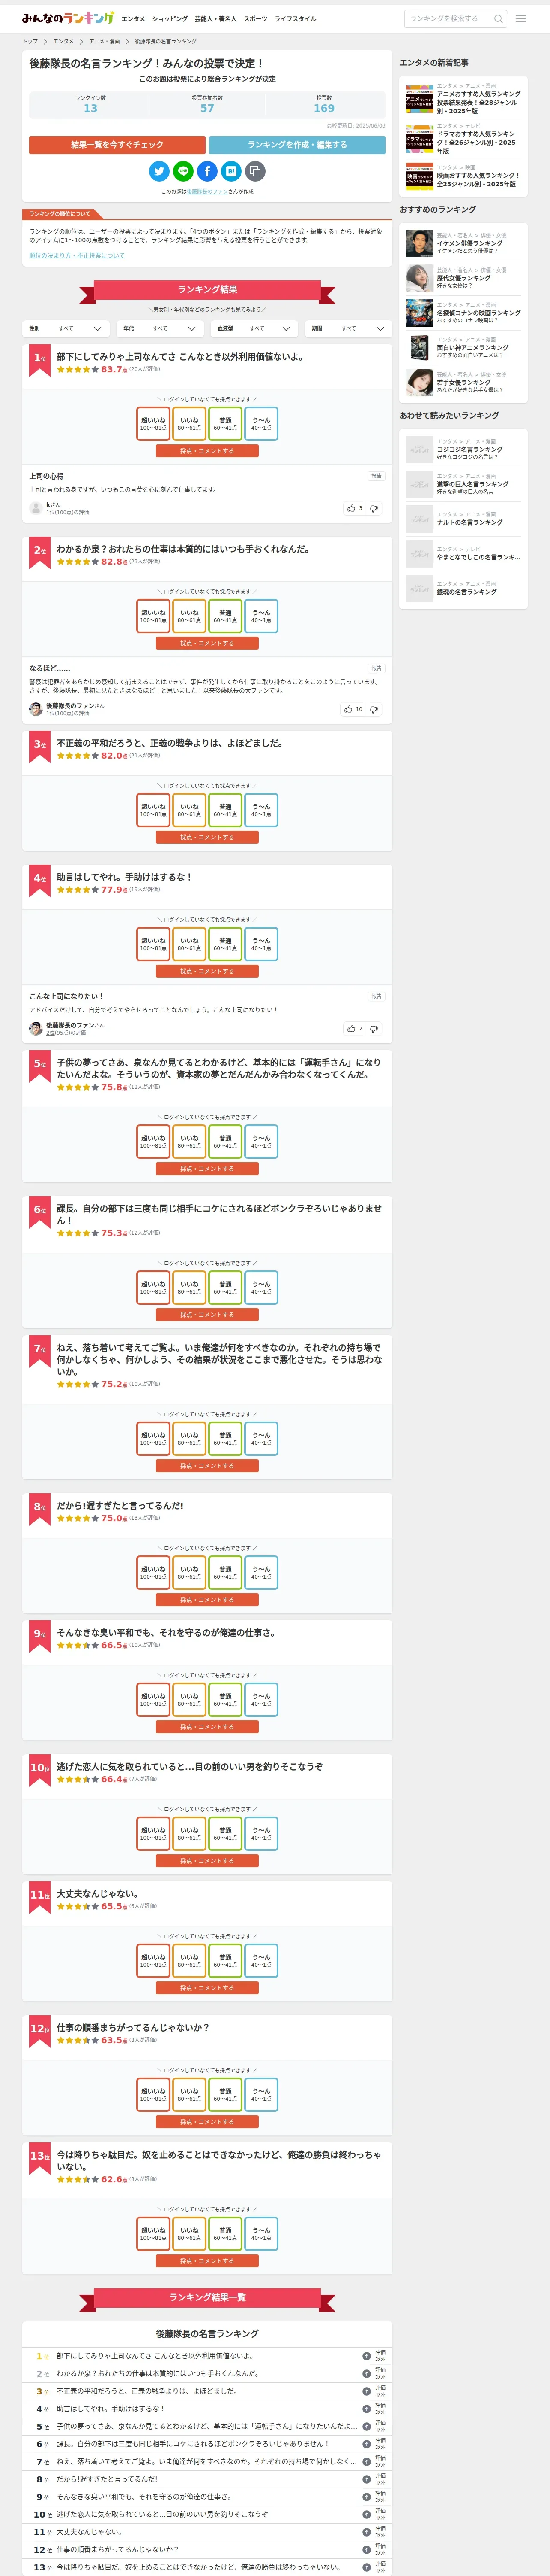Image resolution: width=550 pixels, height=2576 pixels.
Task: Click the search magnifier icon
Action: pyautogui.click(x=498, y=19)
